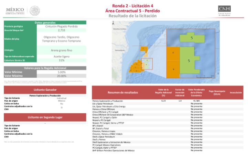
Task: Click 'Shell Exploracion y Extraccion de Mexico' row
Action: [x=168, y=142]
